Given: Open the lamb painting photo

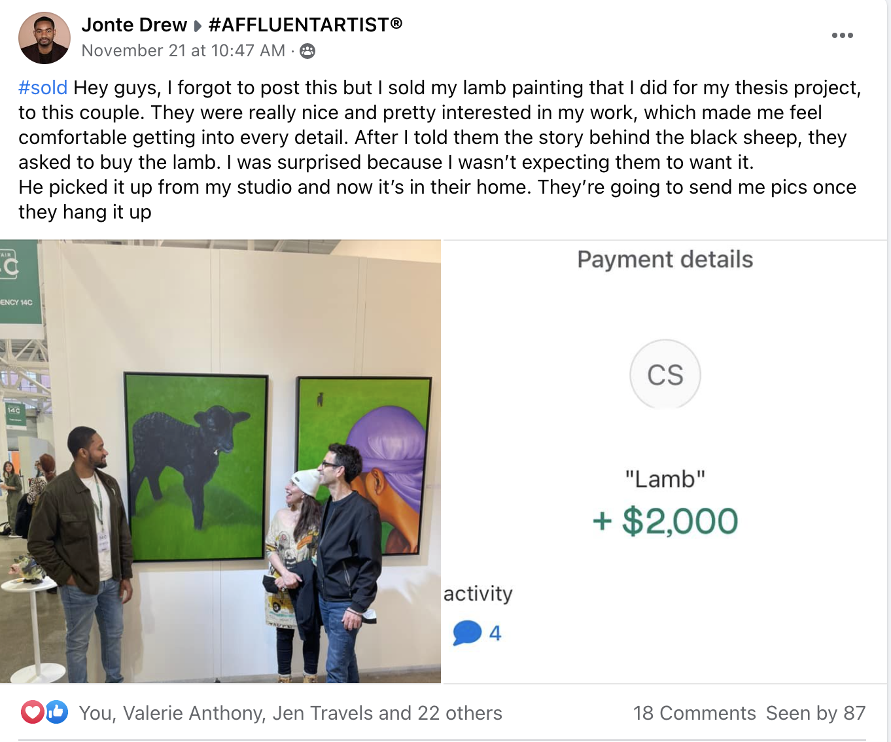Looking at the screenshot, I should tap(220, 461).
